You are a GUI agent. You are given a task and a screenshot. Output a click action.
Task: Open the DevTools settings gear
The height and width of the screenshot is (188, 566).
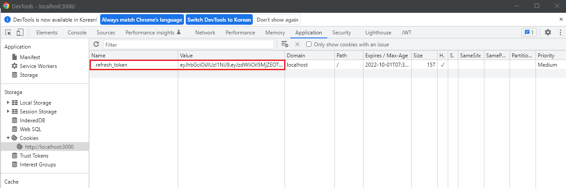click(548, 32)
